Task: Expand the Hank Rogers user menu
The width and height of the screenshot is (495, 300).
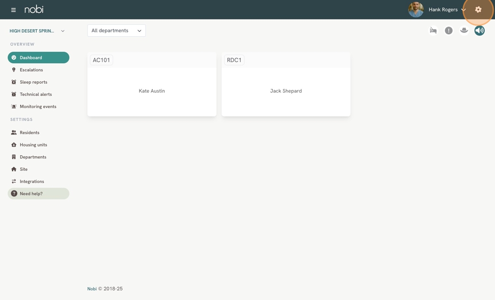Action: click(447, 10)
